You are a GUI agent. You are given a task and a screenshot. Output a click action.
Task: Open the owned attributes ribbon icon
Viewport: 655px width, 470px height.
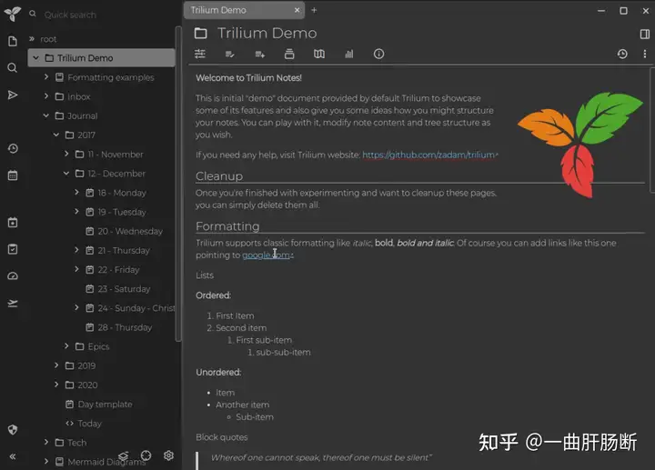(260, 54)
